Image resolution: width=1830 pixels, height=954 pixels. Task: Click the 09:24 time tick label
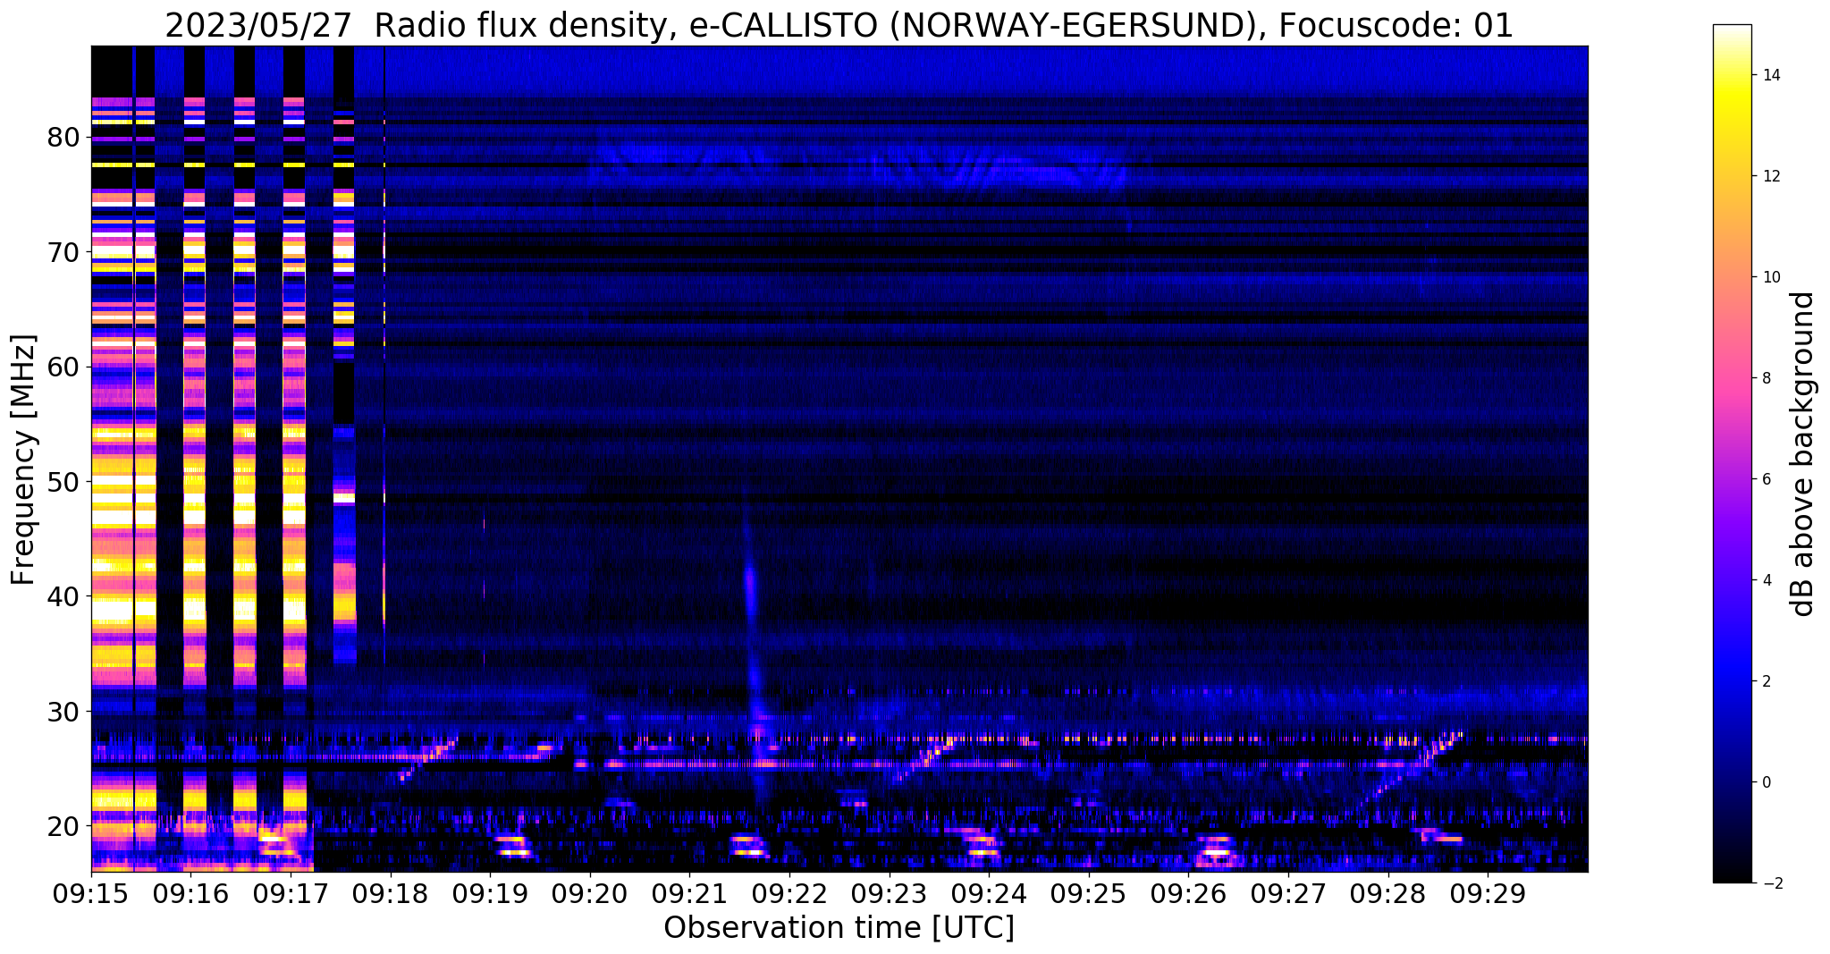click(989, 892)
